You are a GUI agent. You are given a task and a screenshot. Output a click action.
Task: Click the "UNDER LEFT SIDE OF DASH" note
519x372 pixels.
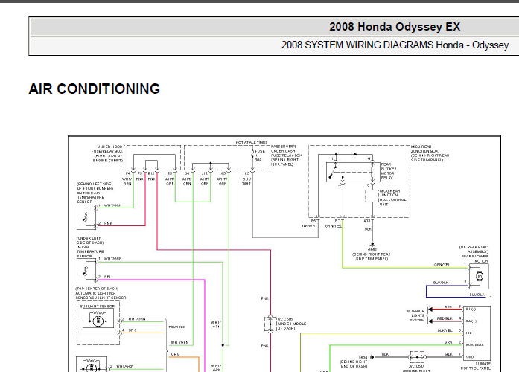click(x=90, y=240)
